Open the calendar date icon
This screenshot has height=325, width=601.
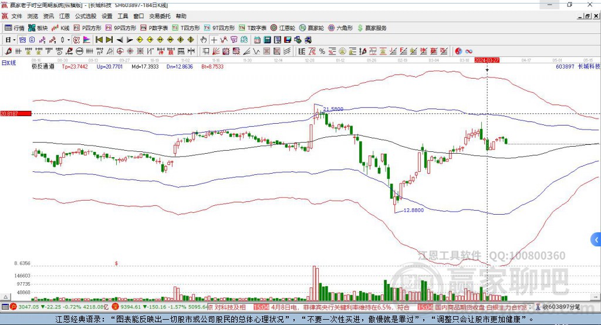click(257, 40)
